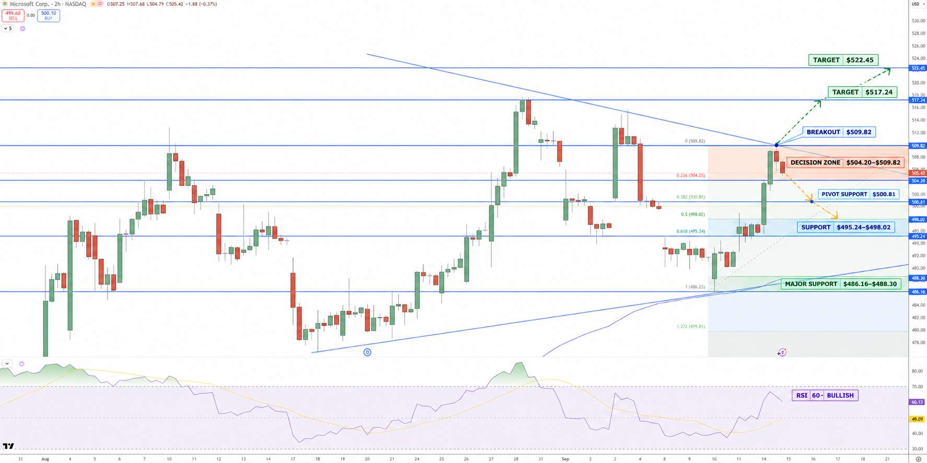
Task: Click the Fibonacci 0.382 (500.81) level label
Action: coord(690,197)
